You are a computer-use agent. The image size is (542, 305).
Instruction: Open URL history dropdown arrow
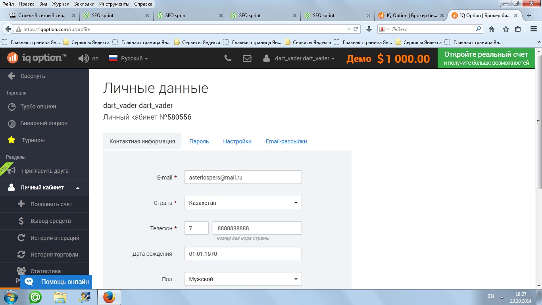click(349, 29)
